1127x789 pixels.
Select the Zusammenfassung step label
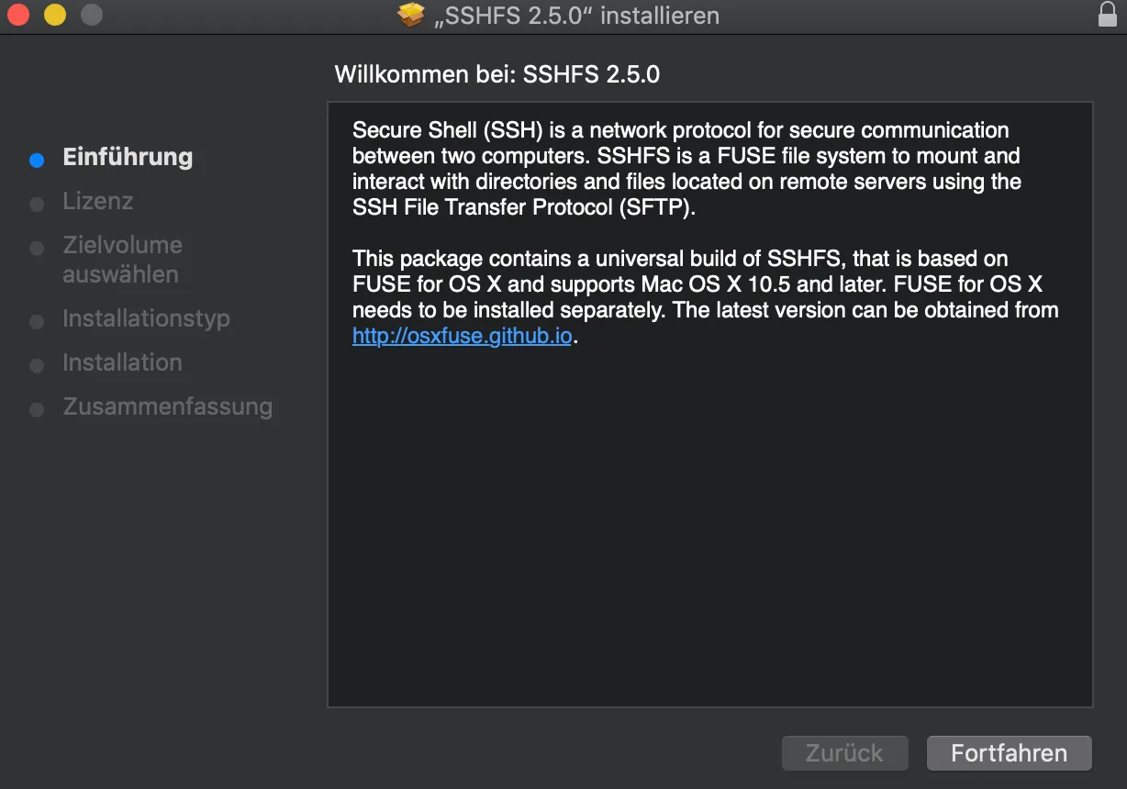167,406
